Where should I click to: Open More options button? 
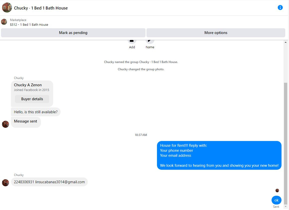(x=216, y=33)
